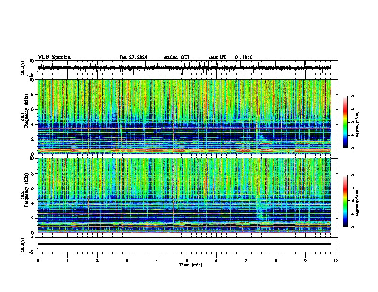Image resolution: width=378 pixels, height=292 pixels.
Task: Click the time axis tick label "1"
Action: 68,261
